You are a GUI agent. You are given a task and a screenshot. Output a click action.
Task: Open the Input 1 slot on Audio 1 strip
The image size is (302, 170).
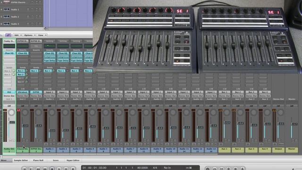tap(50, 92)
